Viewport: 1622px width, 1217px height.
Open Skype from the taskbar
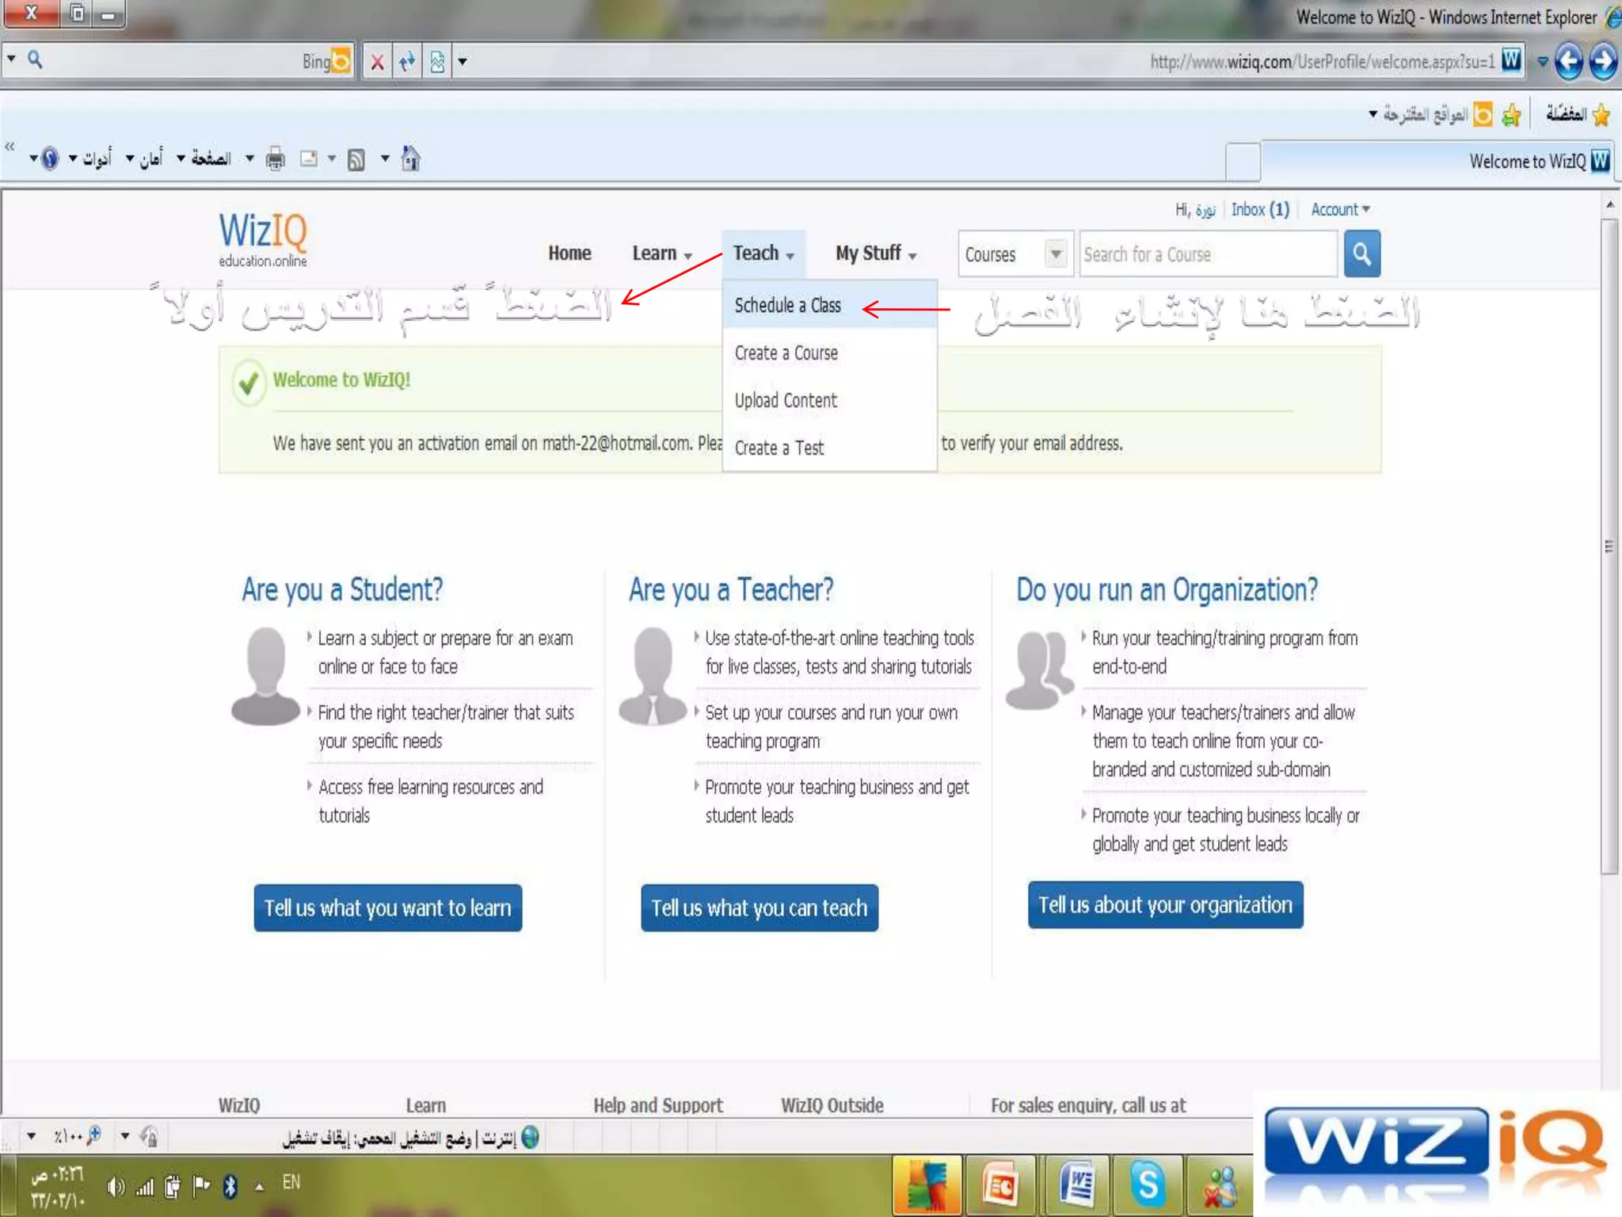pos(1148,1186)
